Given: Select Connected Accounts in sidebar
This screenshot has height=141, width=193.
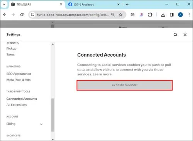Looking at the screenshot, I should [22, 99].
